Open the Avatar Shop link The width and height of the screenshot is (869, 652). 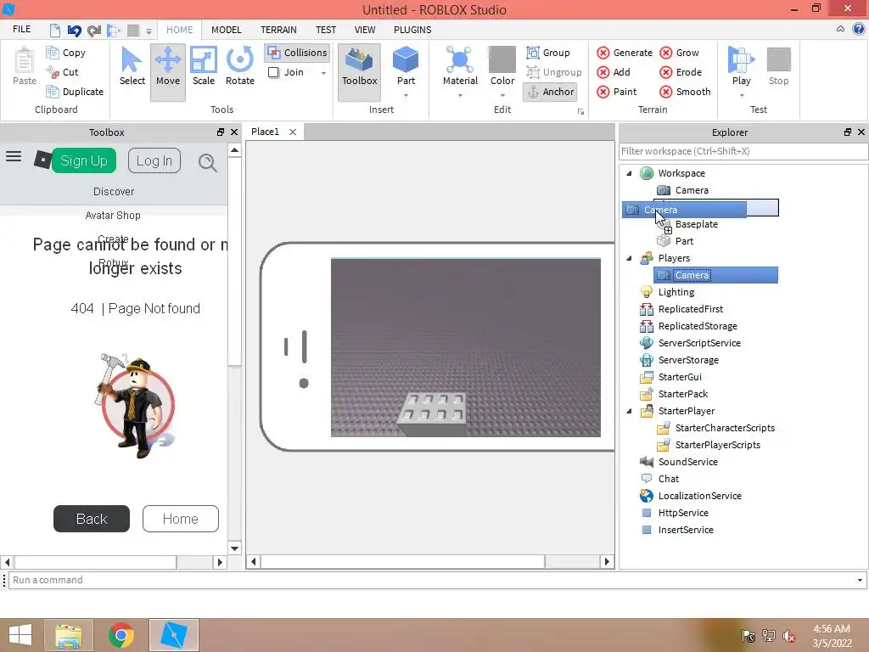coord(113,215)
